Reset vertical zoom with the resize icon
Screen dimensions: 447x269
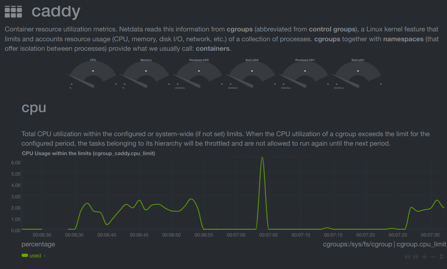(442, 257)
